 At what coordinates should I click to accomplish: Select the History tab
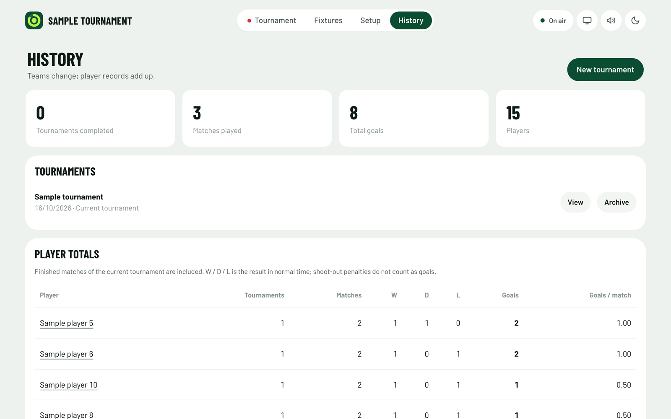(411, 21)
